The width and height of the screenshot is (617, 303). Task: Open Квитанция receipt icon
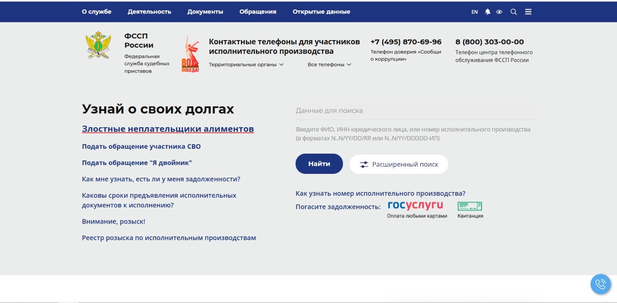pos(470,206)
